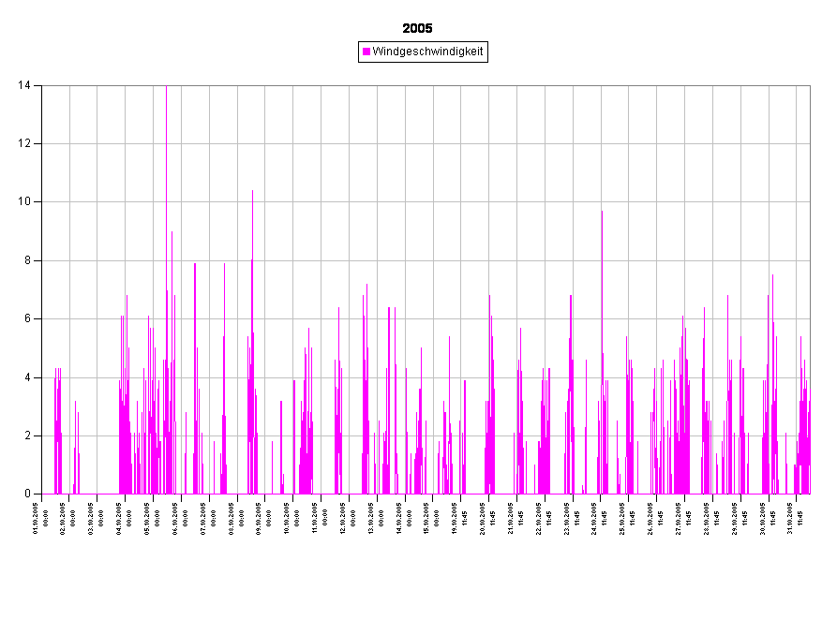
Task: Click the black x-axis area below the chart
Action: 422,553
